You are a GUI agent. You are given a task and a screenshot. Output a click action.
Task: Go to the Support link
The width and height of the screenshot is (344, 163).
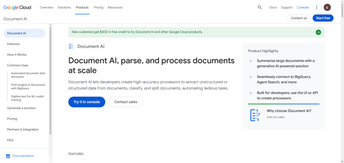pos(287,7)
